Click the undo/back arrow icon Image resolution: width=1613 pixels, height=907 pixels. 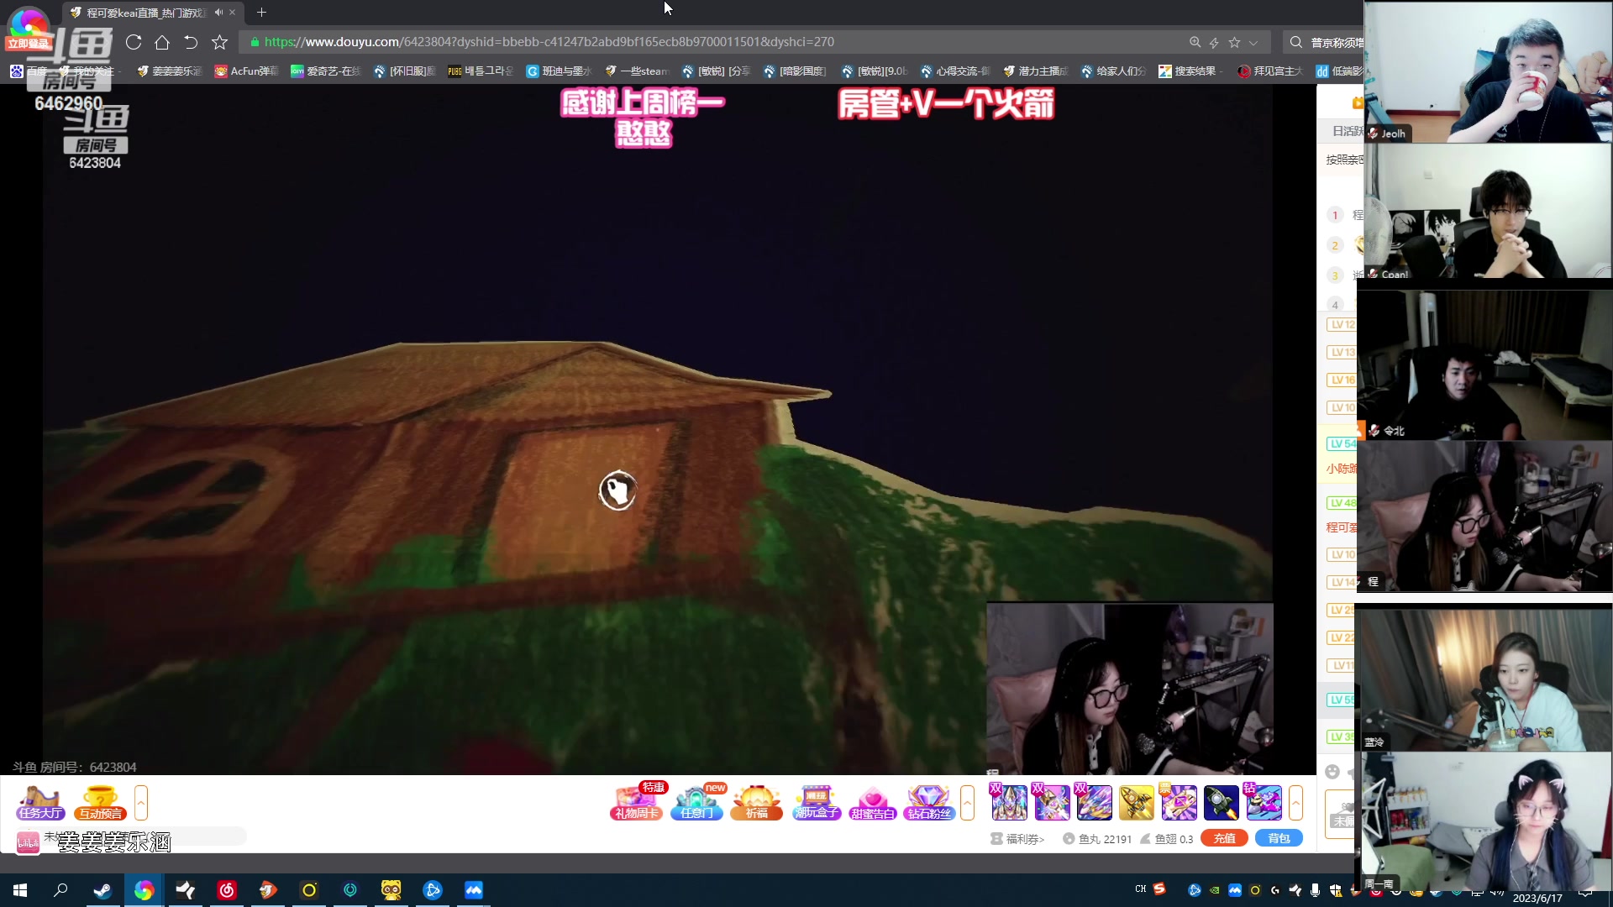191,42
